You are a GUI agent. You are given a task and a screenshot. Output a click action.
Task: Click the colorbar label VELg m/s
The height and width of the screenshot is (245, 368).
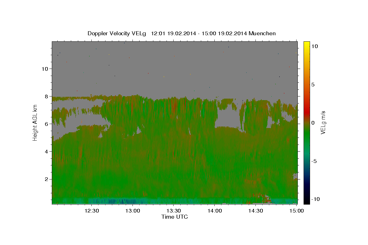(x=323, y=123)
